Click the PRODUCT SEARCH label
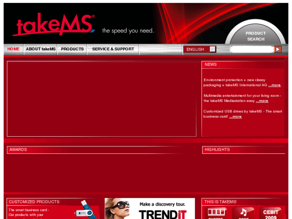292x219 pixels. click(256, 36)
